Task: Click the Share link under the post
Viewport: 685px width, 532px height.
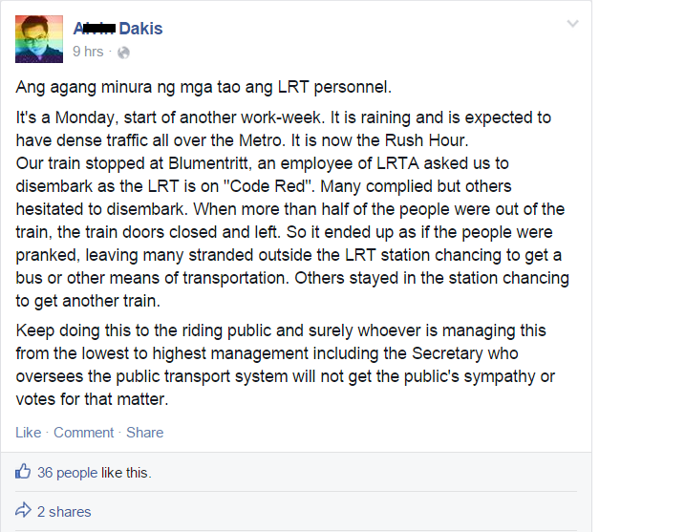Action: coord(144,433)
